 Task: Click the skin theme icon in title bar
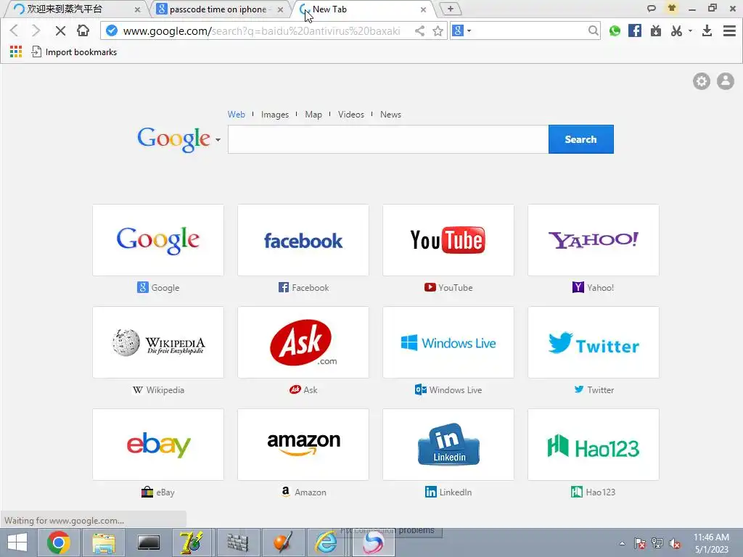pos(671,8)
